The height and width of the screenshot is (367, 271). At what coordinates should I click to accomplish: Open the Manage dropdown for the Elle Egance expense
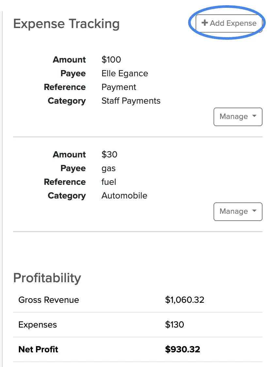tap(238, 117)
